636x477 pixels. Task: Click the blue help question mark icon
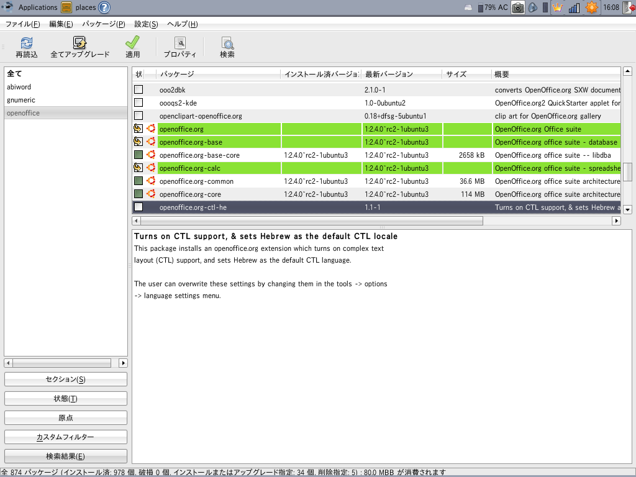(x=104, y=7)
